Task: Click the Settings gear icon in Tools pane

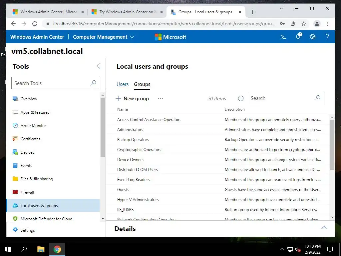Action: click(15, 229)
